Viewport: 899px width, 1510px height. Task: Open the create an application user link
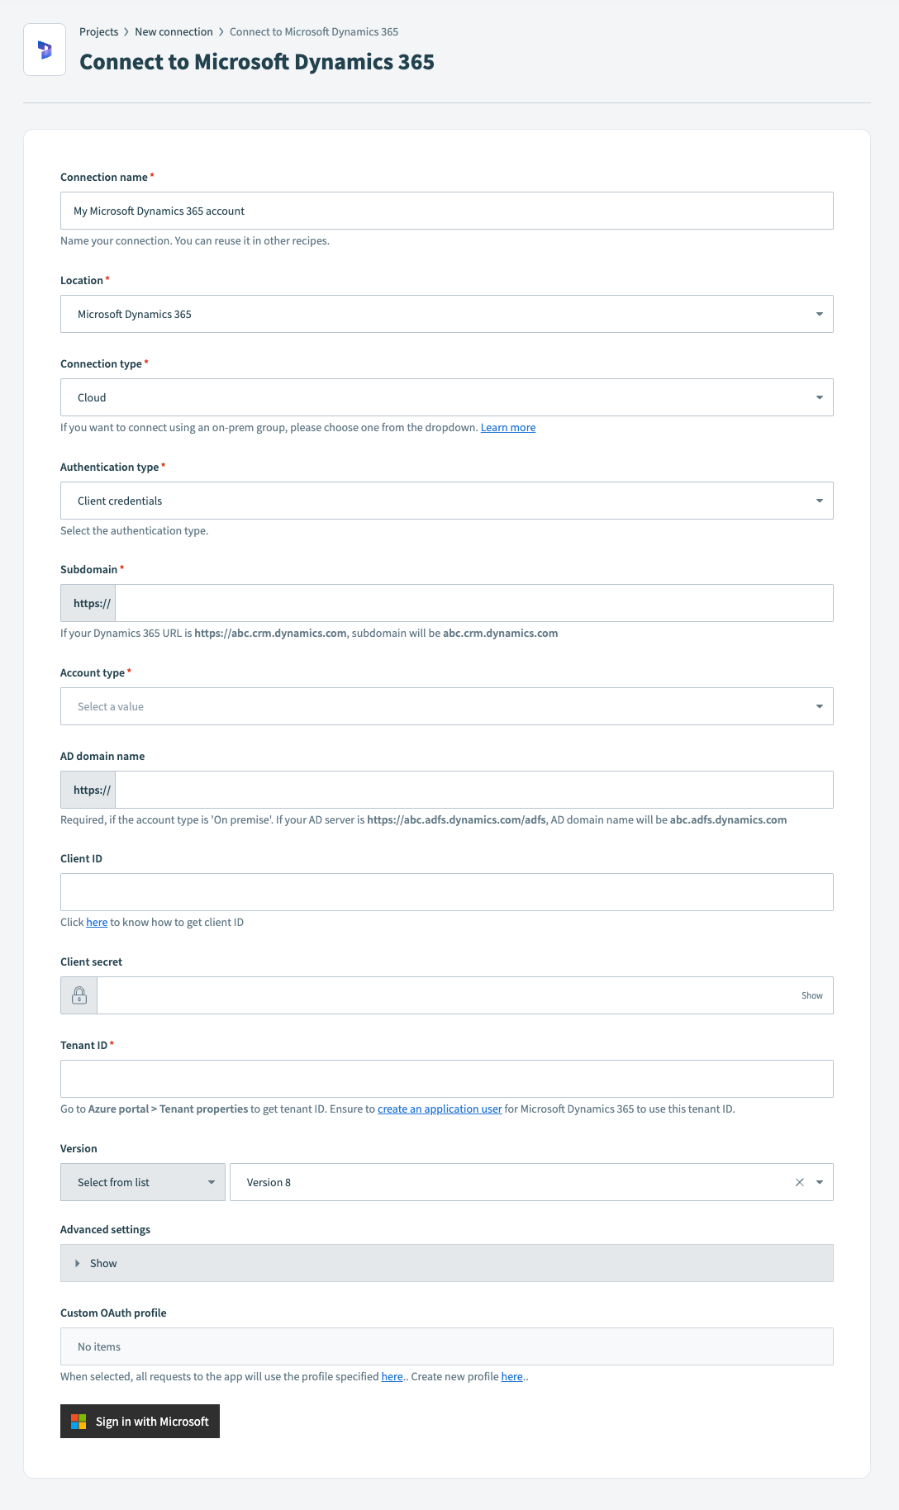click(439, 1109)
